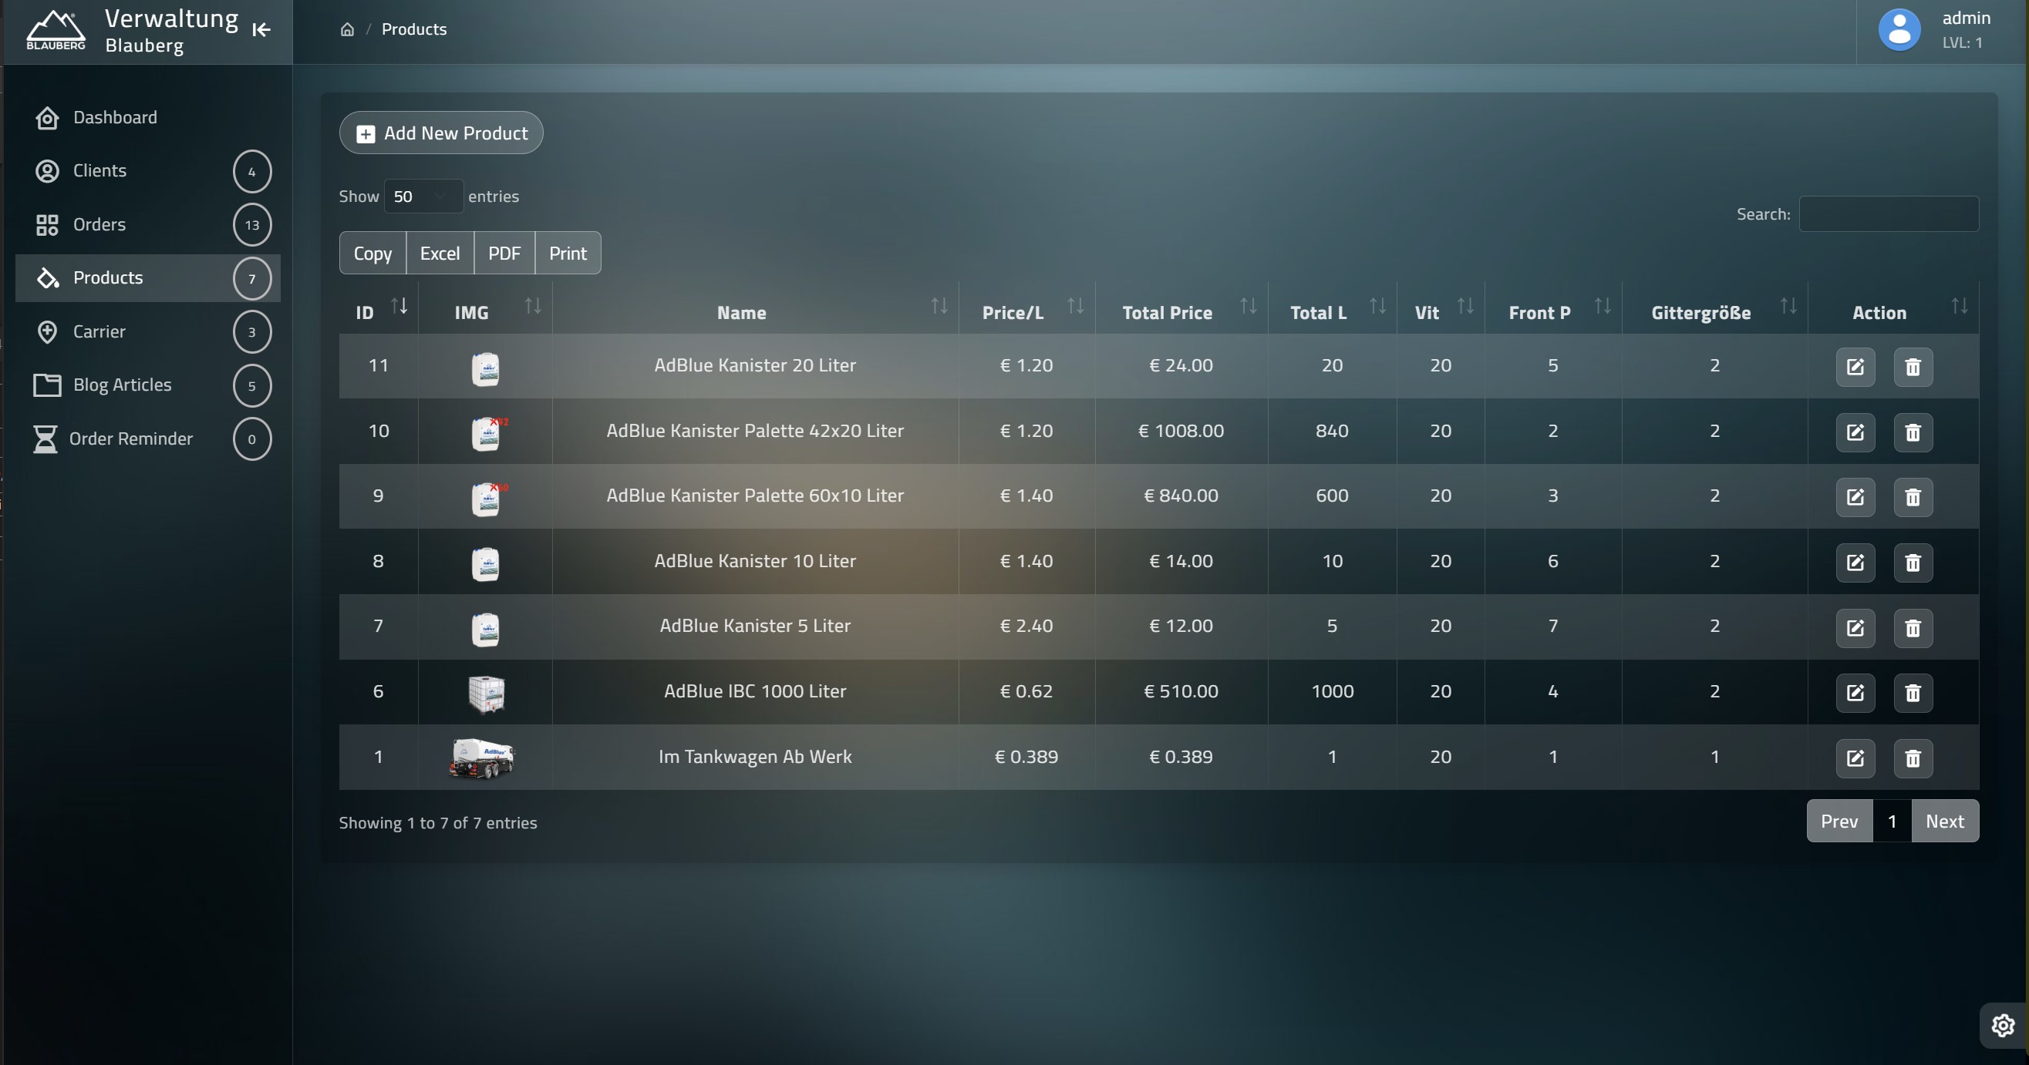Edit AdBlue Kanister 10 Liter product
2029x1065 pixels.
[x=1855, y=562]
